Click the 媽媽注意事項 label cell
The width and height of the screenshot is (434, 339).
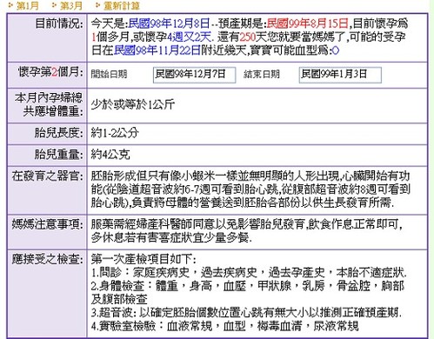(x=47, y=231)
